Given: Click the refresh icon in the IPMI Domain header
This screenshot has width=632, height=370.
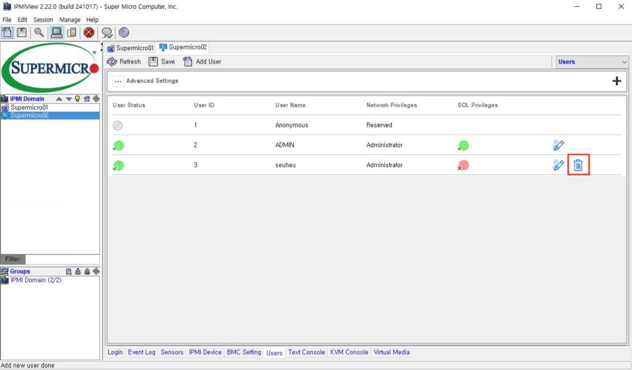Looking at the screenshot, I should point(96,98).
